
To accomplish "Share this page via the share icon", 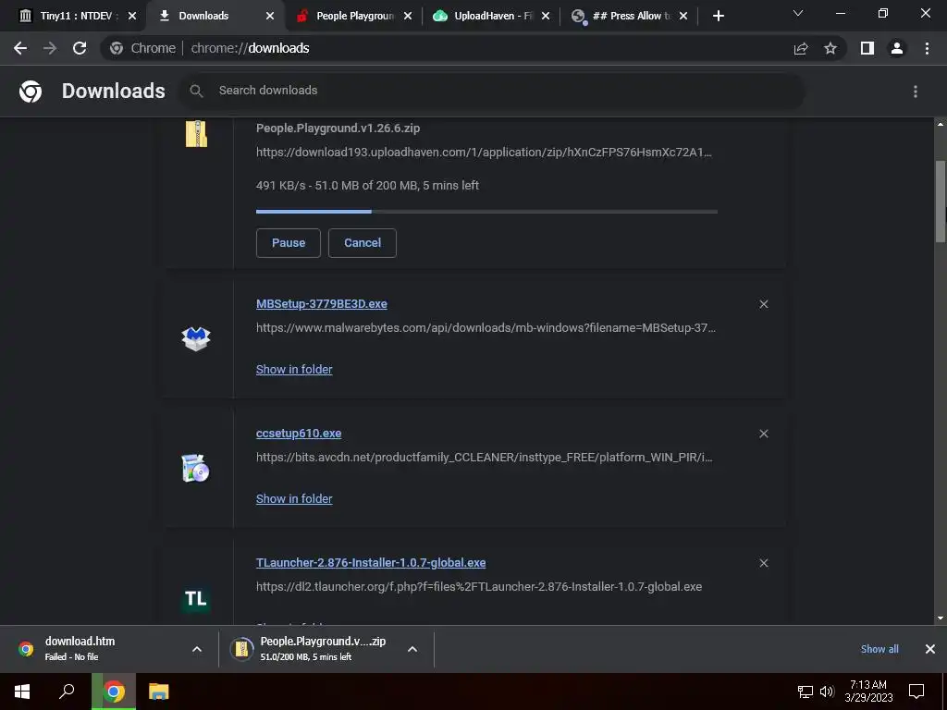I will (x=801, y=48).
